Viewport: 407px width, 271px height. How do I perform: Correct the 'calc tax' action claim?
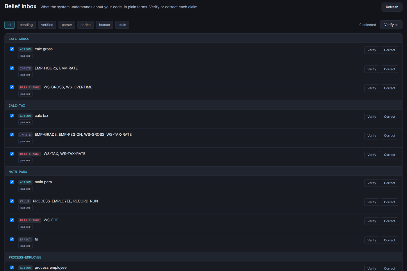(389, 116)
